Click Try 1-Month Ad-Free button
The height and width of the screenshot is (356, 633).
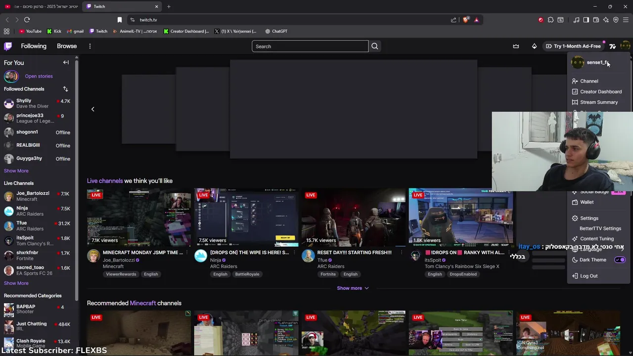[x=573, y=46]
